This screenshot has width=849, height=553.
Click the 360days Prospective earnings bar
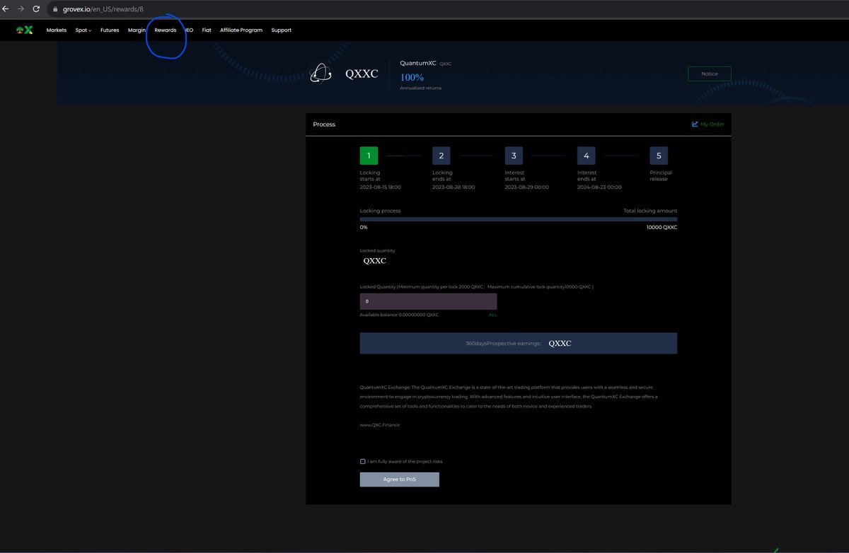(519, 343)
